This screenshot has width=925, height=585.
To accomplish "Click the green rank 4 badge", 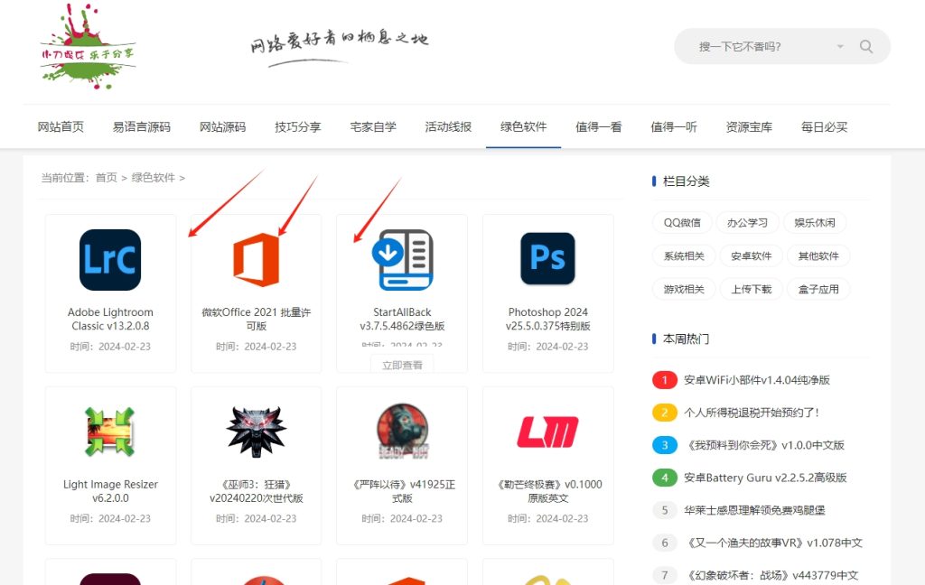I will pos(665,477).
